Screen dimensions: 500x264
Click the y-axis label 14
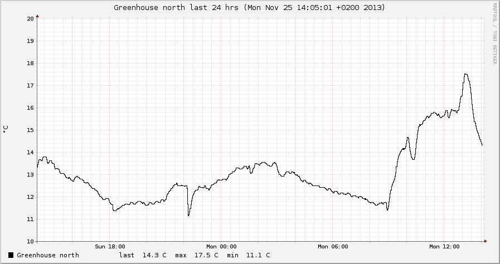[x=30, y=152]
